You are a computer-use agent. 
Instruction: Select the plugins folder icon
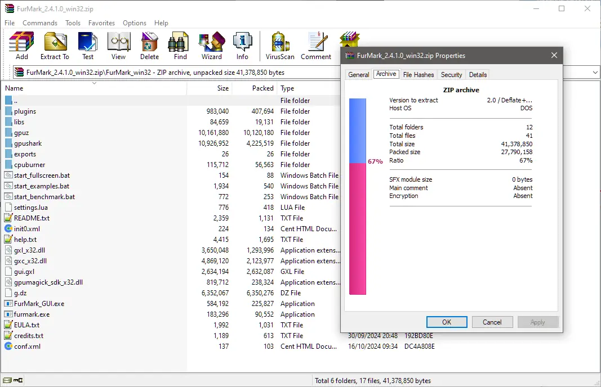point(8,111)
